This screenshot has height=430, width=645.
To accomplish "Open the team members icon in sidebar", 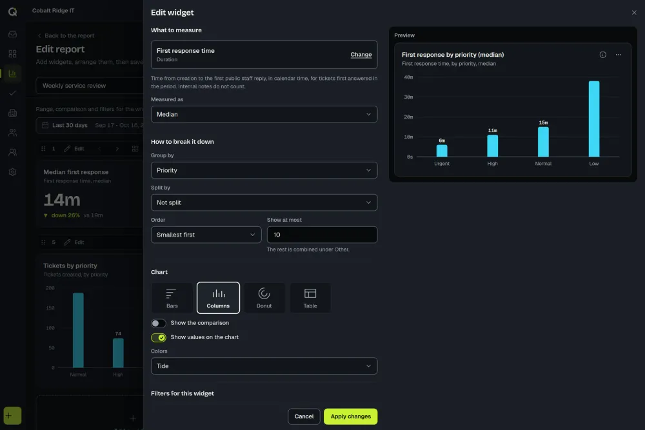I will 12,152.
